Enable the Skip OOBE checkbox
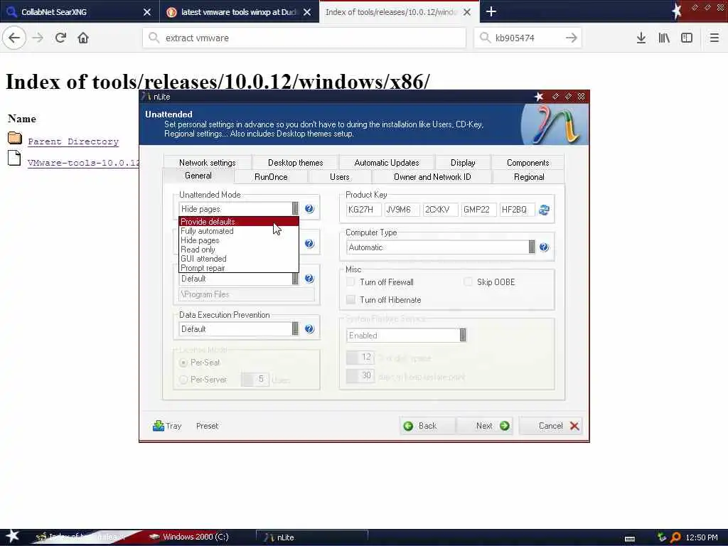The height and width of the screenshot is (546, 728). [468, 282]
